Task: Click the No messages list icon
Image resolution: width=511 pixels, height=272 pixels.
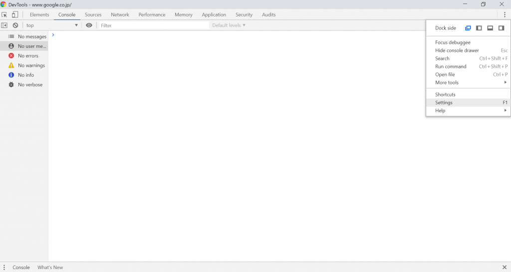Action: (11, 36)
